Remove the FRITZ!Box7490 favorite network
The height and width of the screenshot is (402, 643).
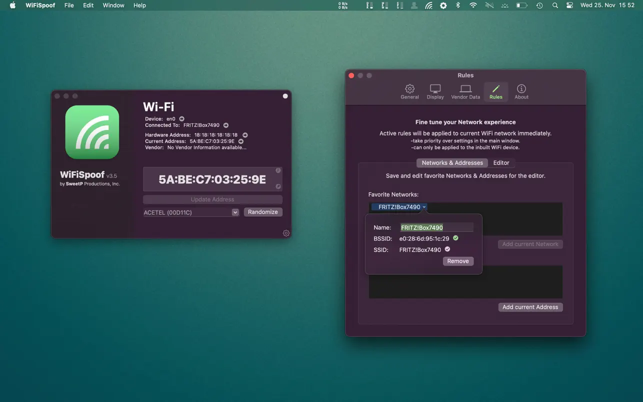pyautogui.click(x=457, y=261)
